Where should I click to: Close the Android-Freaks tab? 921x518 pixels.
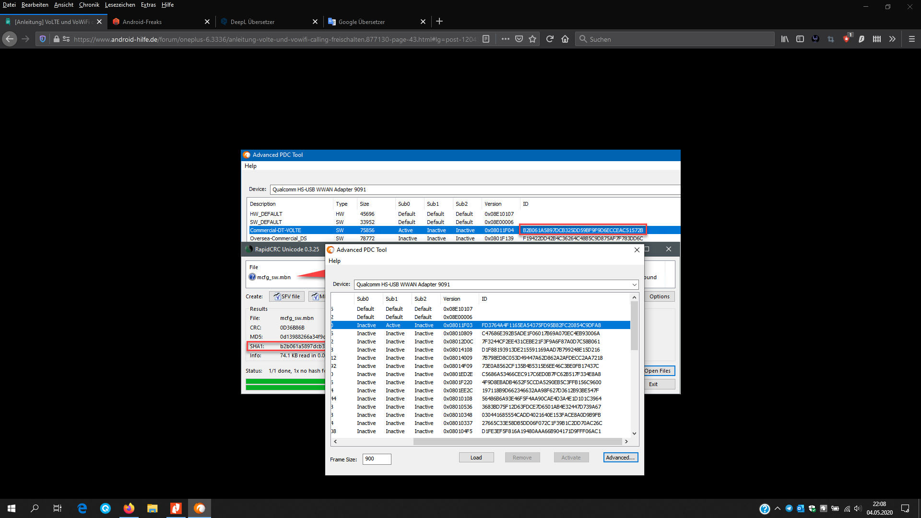point(207,22)
